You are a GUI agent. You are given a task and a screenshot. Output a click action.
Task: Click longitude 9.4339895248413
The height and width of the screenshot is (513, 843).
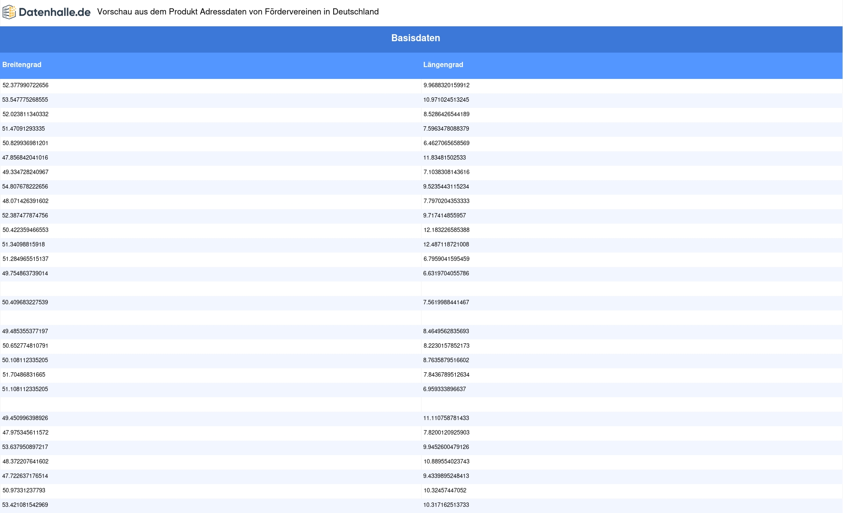pos(446,476)
